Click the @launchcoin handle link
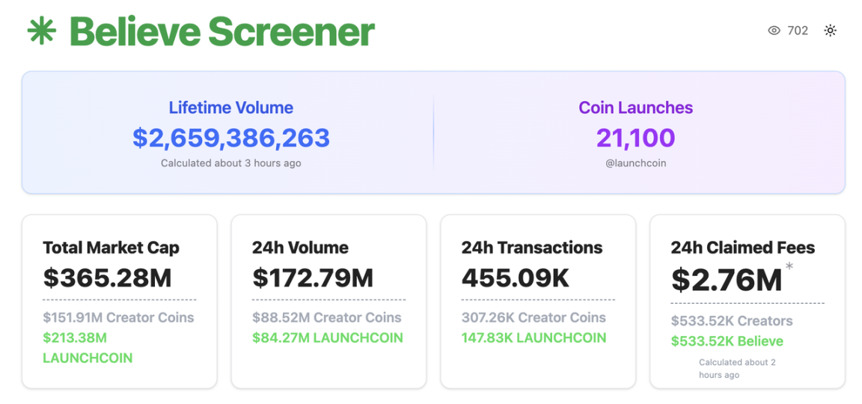Viewport: 862px width, 404px height. (635, 163)
